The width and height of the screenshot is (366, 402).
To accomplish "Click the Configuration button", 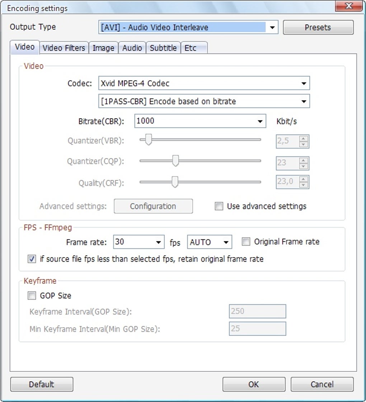I will coord(153,206).
